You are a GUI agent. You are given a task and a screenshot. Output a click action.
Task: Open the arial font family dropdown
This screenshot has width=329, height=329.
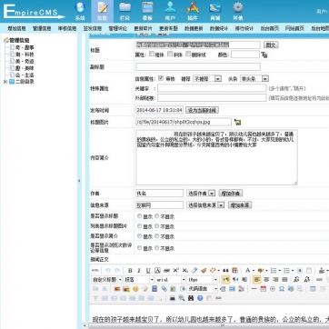click(x=170, y=280)
